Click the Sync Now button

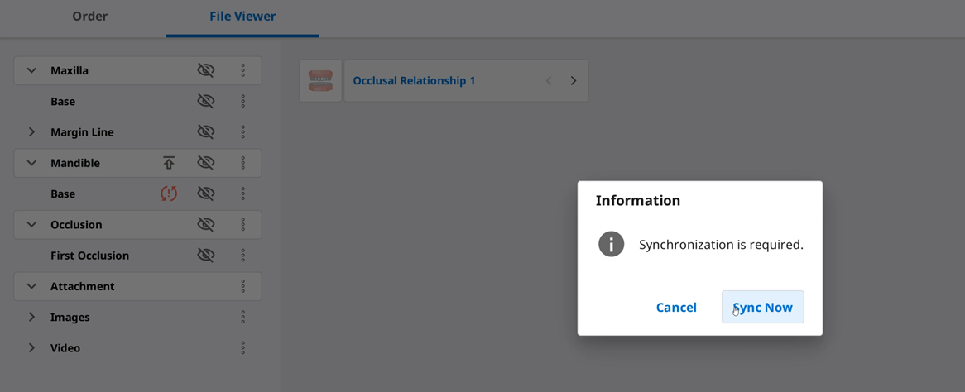[x=762, y=307]
